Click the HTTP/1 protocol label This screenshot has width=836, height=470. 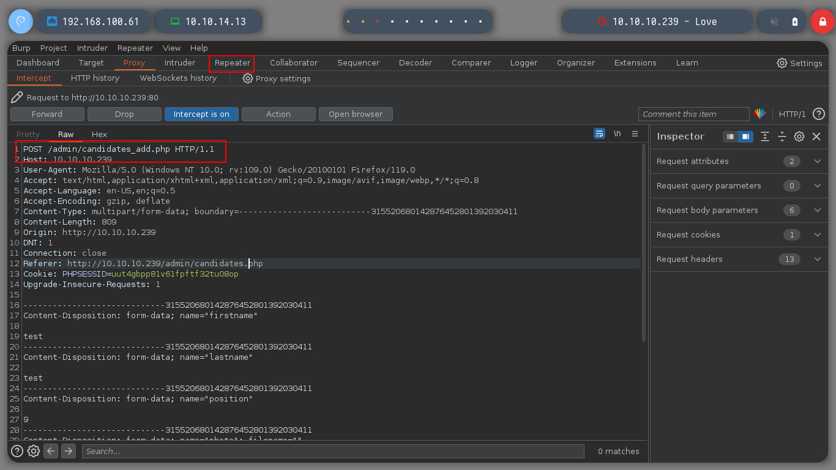792,114
